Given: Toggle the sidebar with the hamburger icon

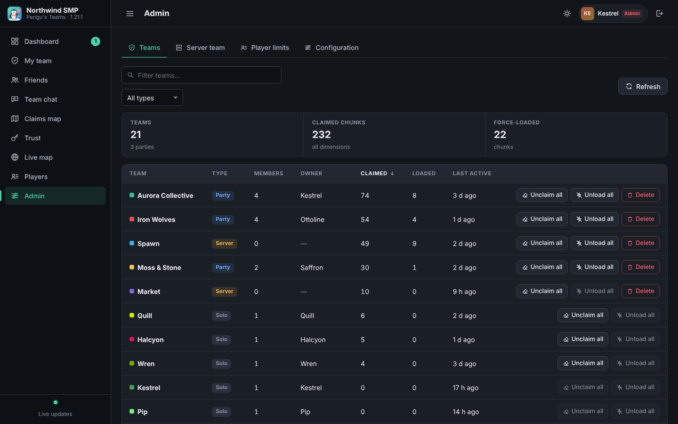Looking at the screenshot, I should click(130, 14).
